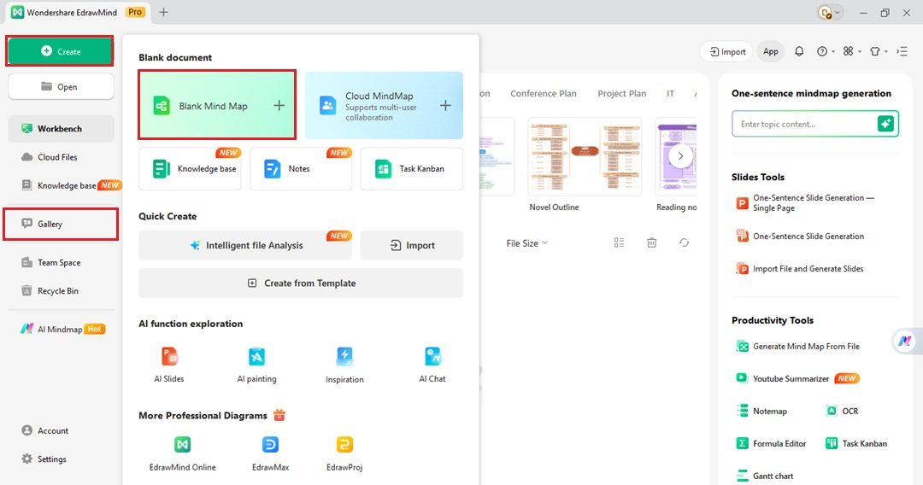Open Youtube Summarizer

(797, 378)
